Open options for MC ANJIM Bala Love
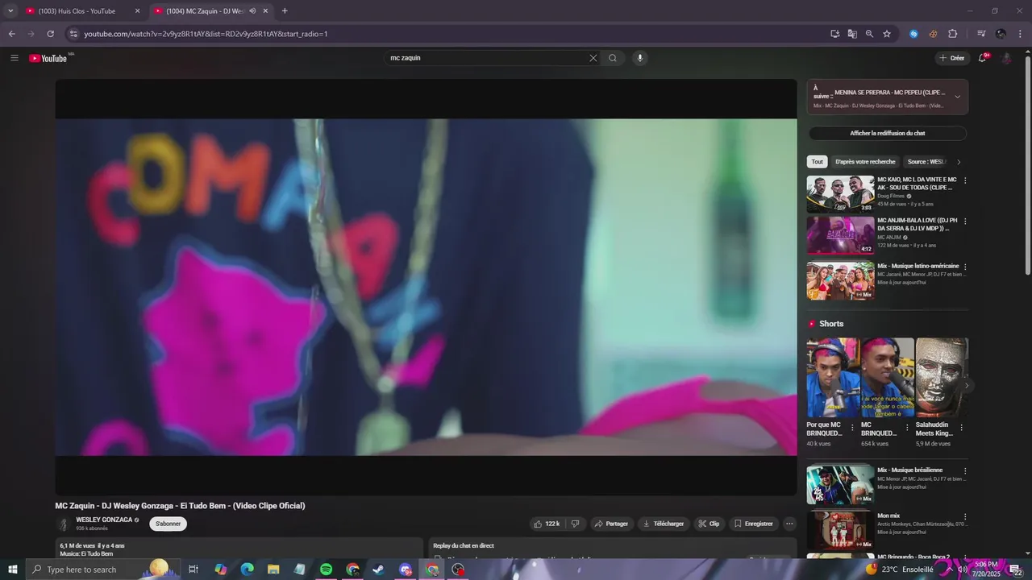 coord(965,221)
